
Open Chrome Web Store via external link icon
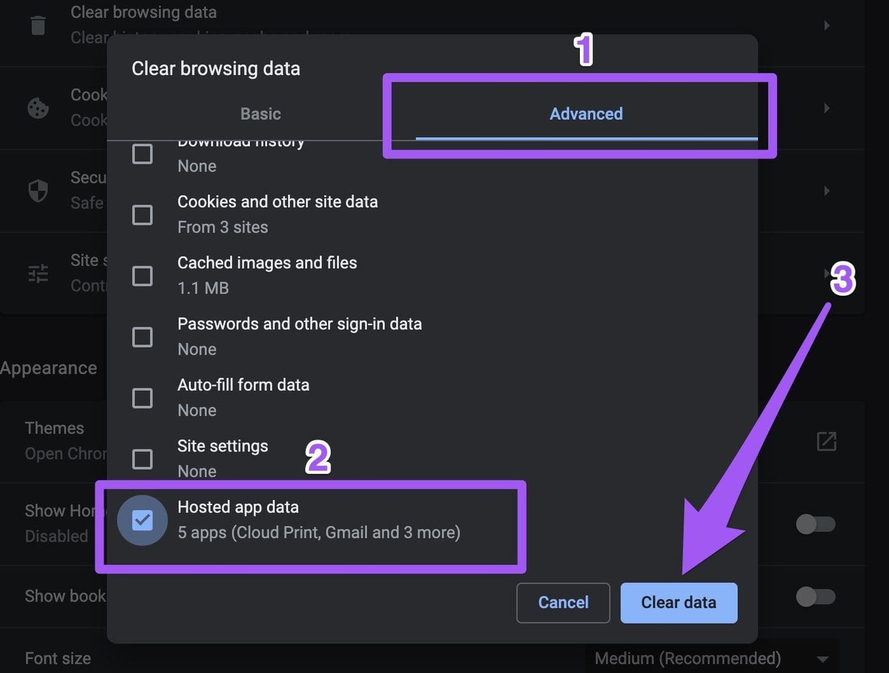coord(826,441)
